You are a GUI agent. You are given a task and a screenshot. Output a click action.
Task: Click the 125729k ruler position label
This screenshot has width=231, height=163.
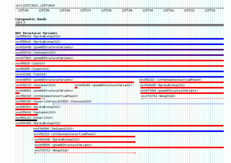127,10
